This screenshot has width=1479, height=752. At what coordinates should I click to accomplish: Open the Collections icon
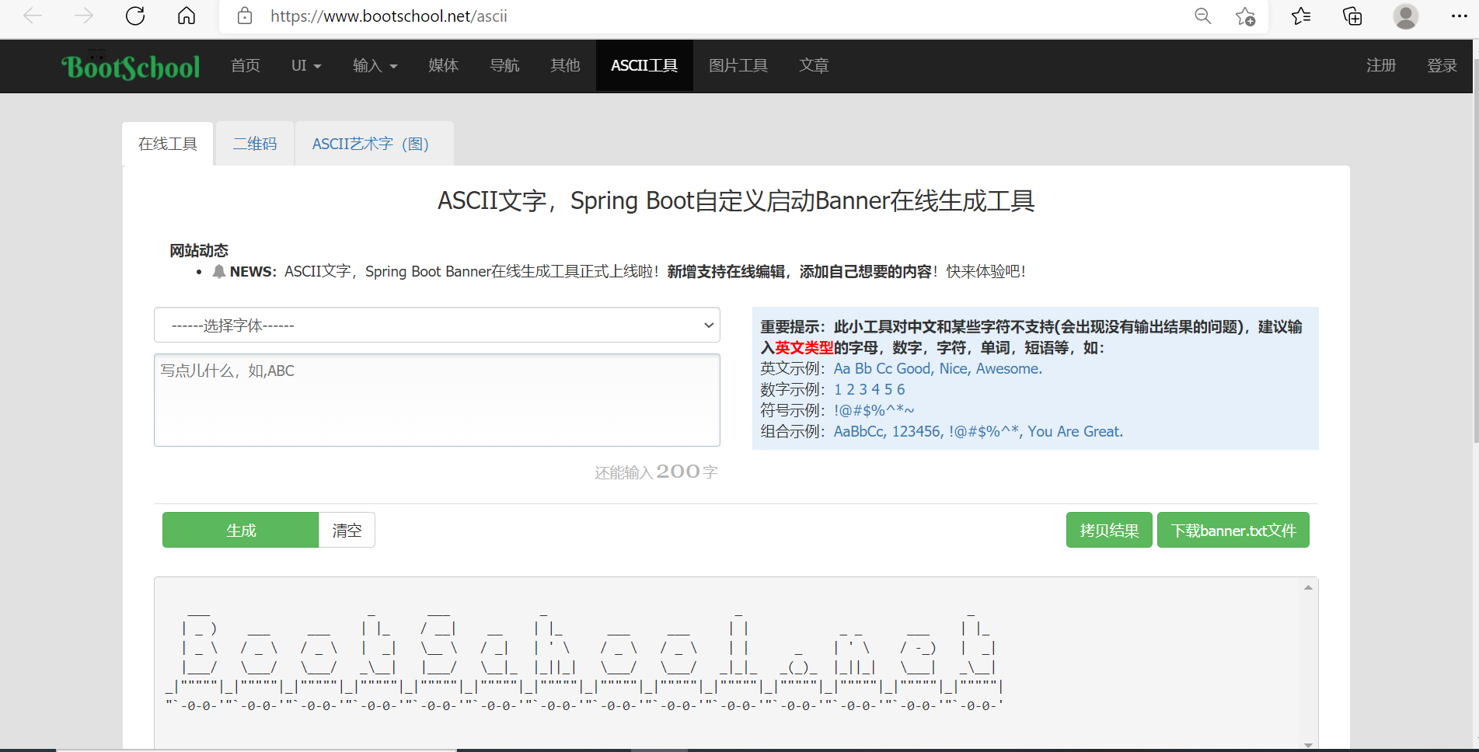(1352, 16)
